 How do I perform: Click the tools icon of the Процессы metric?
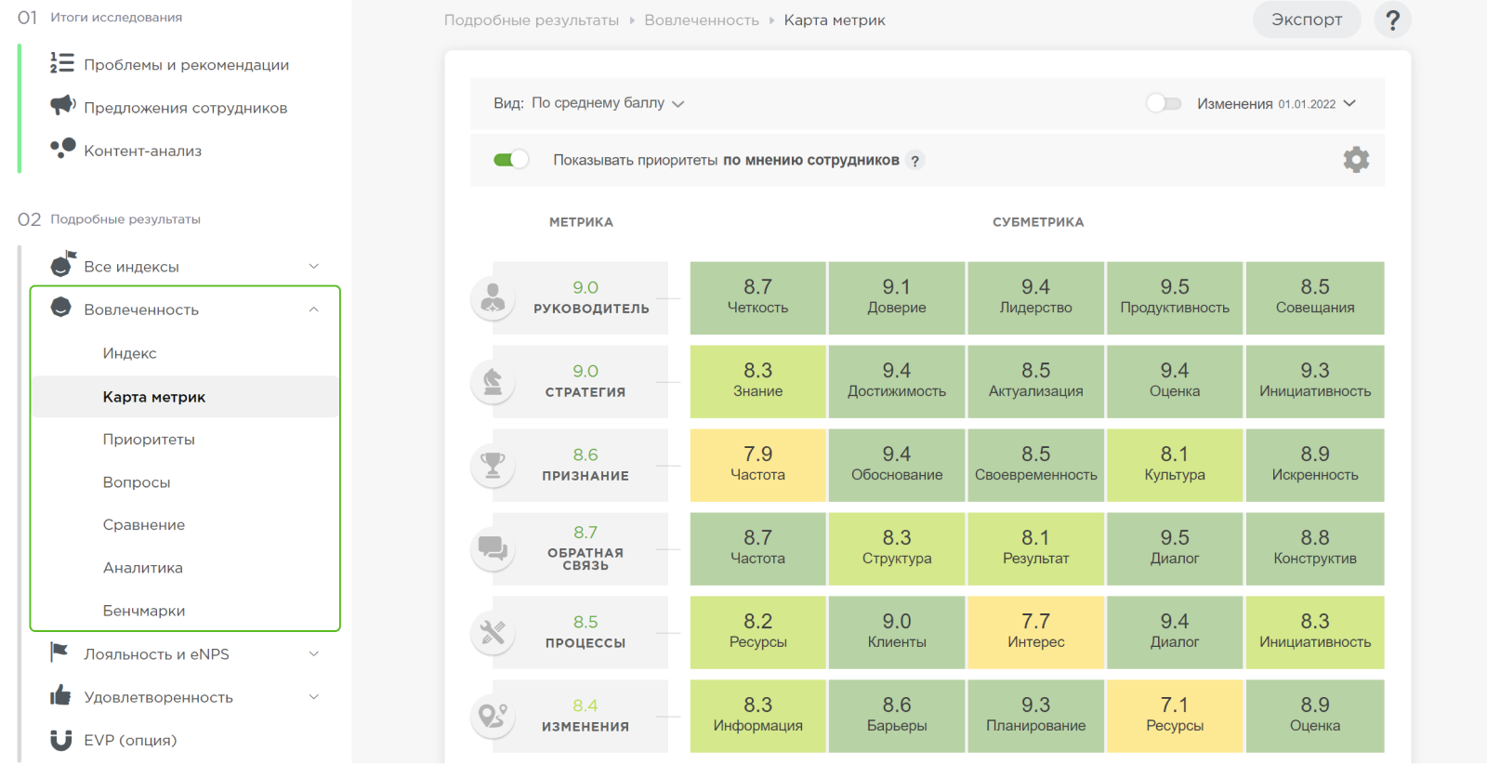[x=493, y=633]
